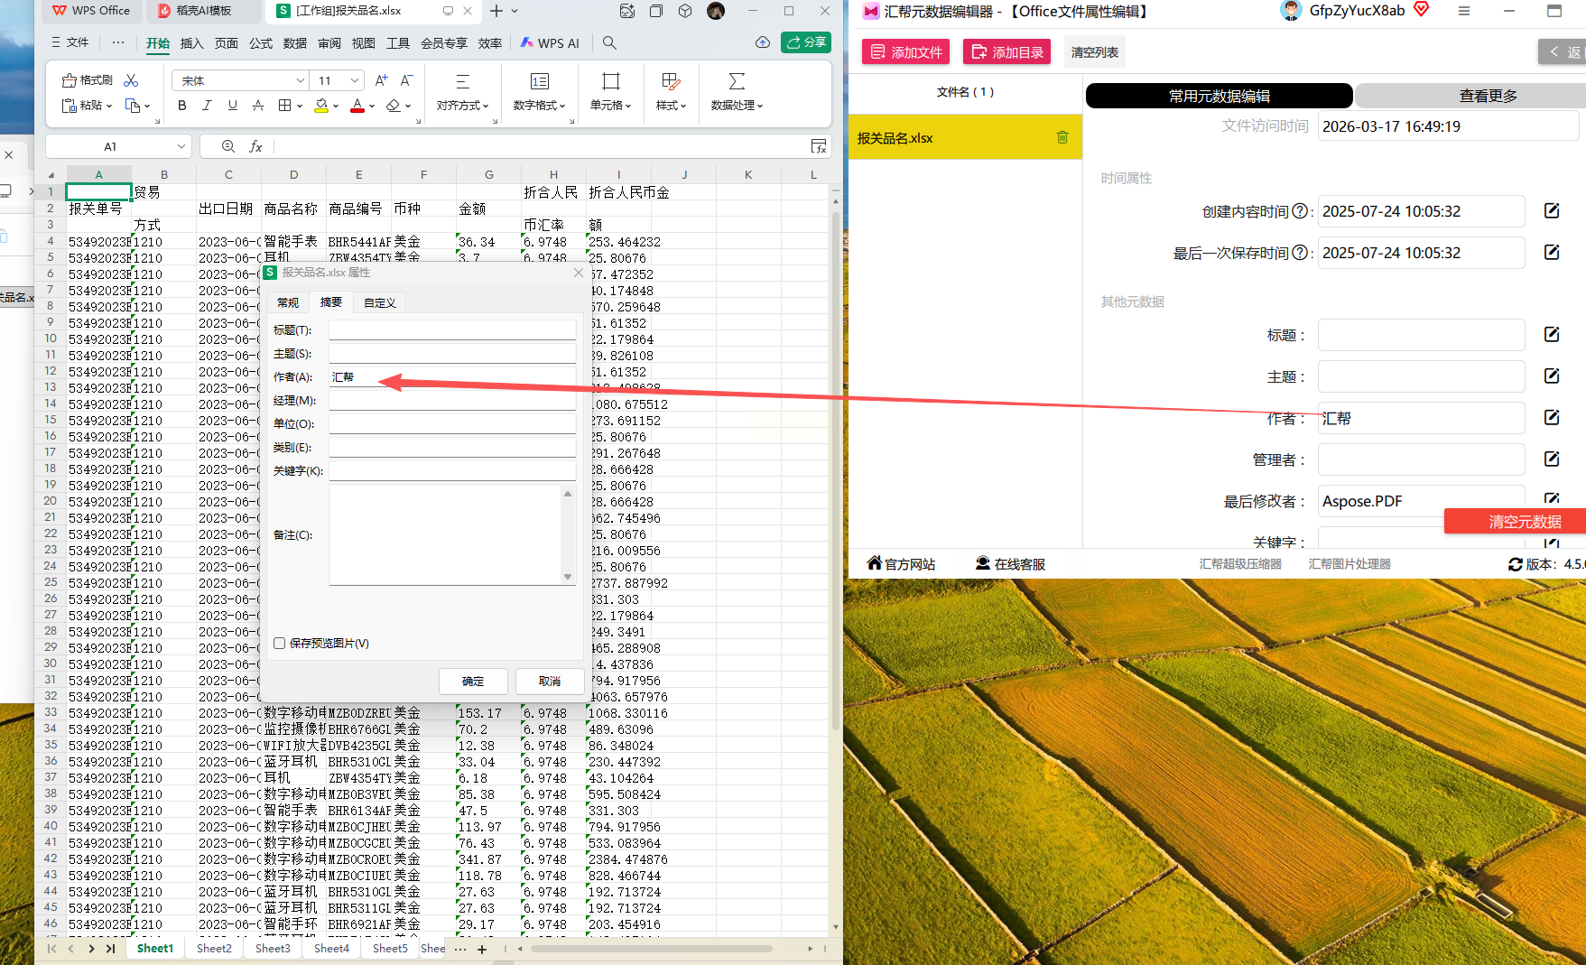The image size is (1586, 965).
Task: Enable the 保存预览图片 checkbox
Action: point(280,644)
